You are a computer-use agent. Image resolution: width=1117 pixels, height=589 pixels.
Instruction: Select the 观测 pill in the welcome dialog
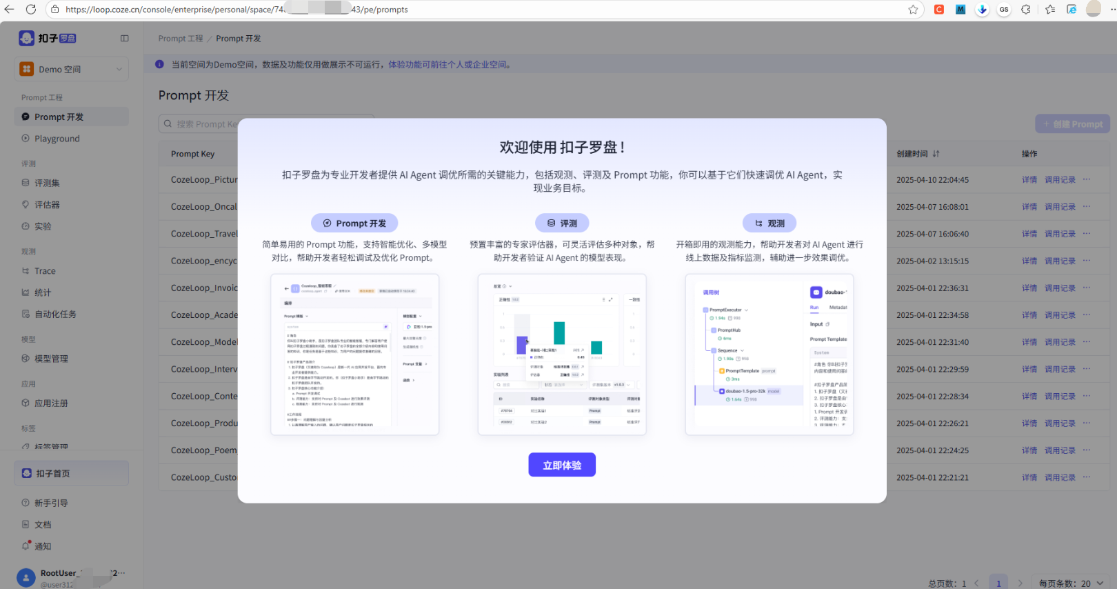pyautogui.click(x=769, y=223)
